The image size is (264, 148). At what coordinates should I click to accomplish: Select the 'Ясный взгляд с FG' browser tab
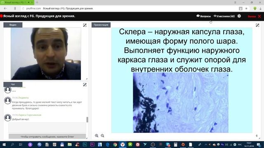point(17,2)
